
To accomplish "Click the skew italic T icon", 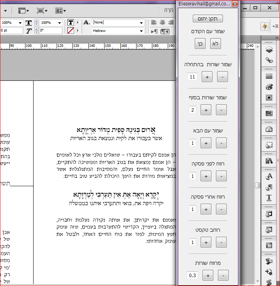I will click(x=29, y=31).
